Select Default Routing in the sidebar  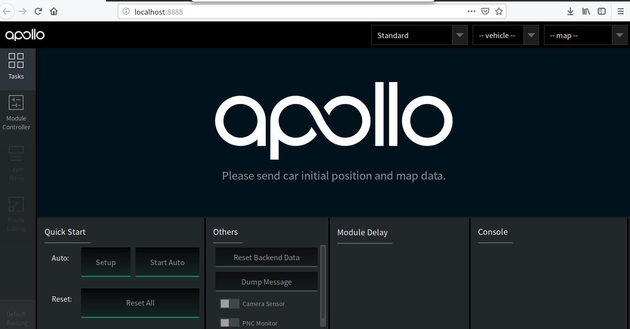point(17,318)
